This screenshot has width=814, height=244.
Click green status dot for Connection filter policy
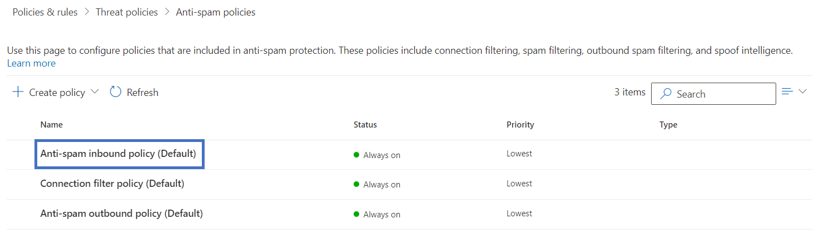click(356, 185)
